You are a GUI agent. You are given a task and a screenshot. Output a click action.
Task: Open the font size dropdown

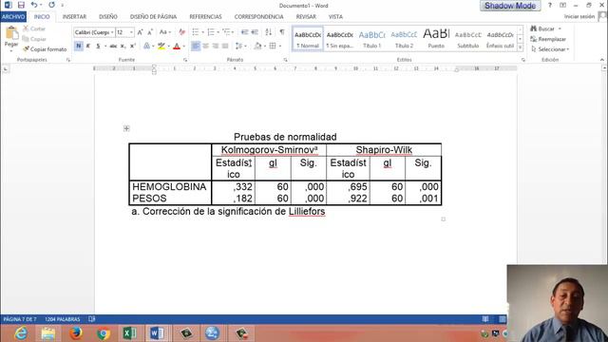[x=131, y=32]
